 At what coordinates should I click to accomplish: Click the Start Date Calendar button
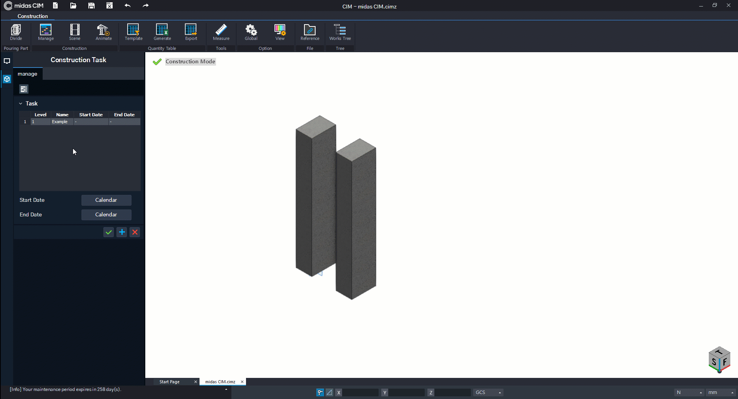pyautogui.click(x=106, y=200)
